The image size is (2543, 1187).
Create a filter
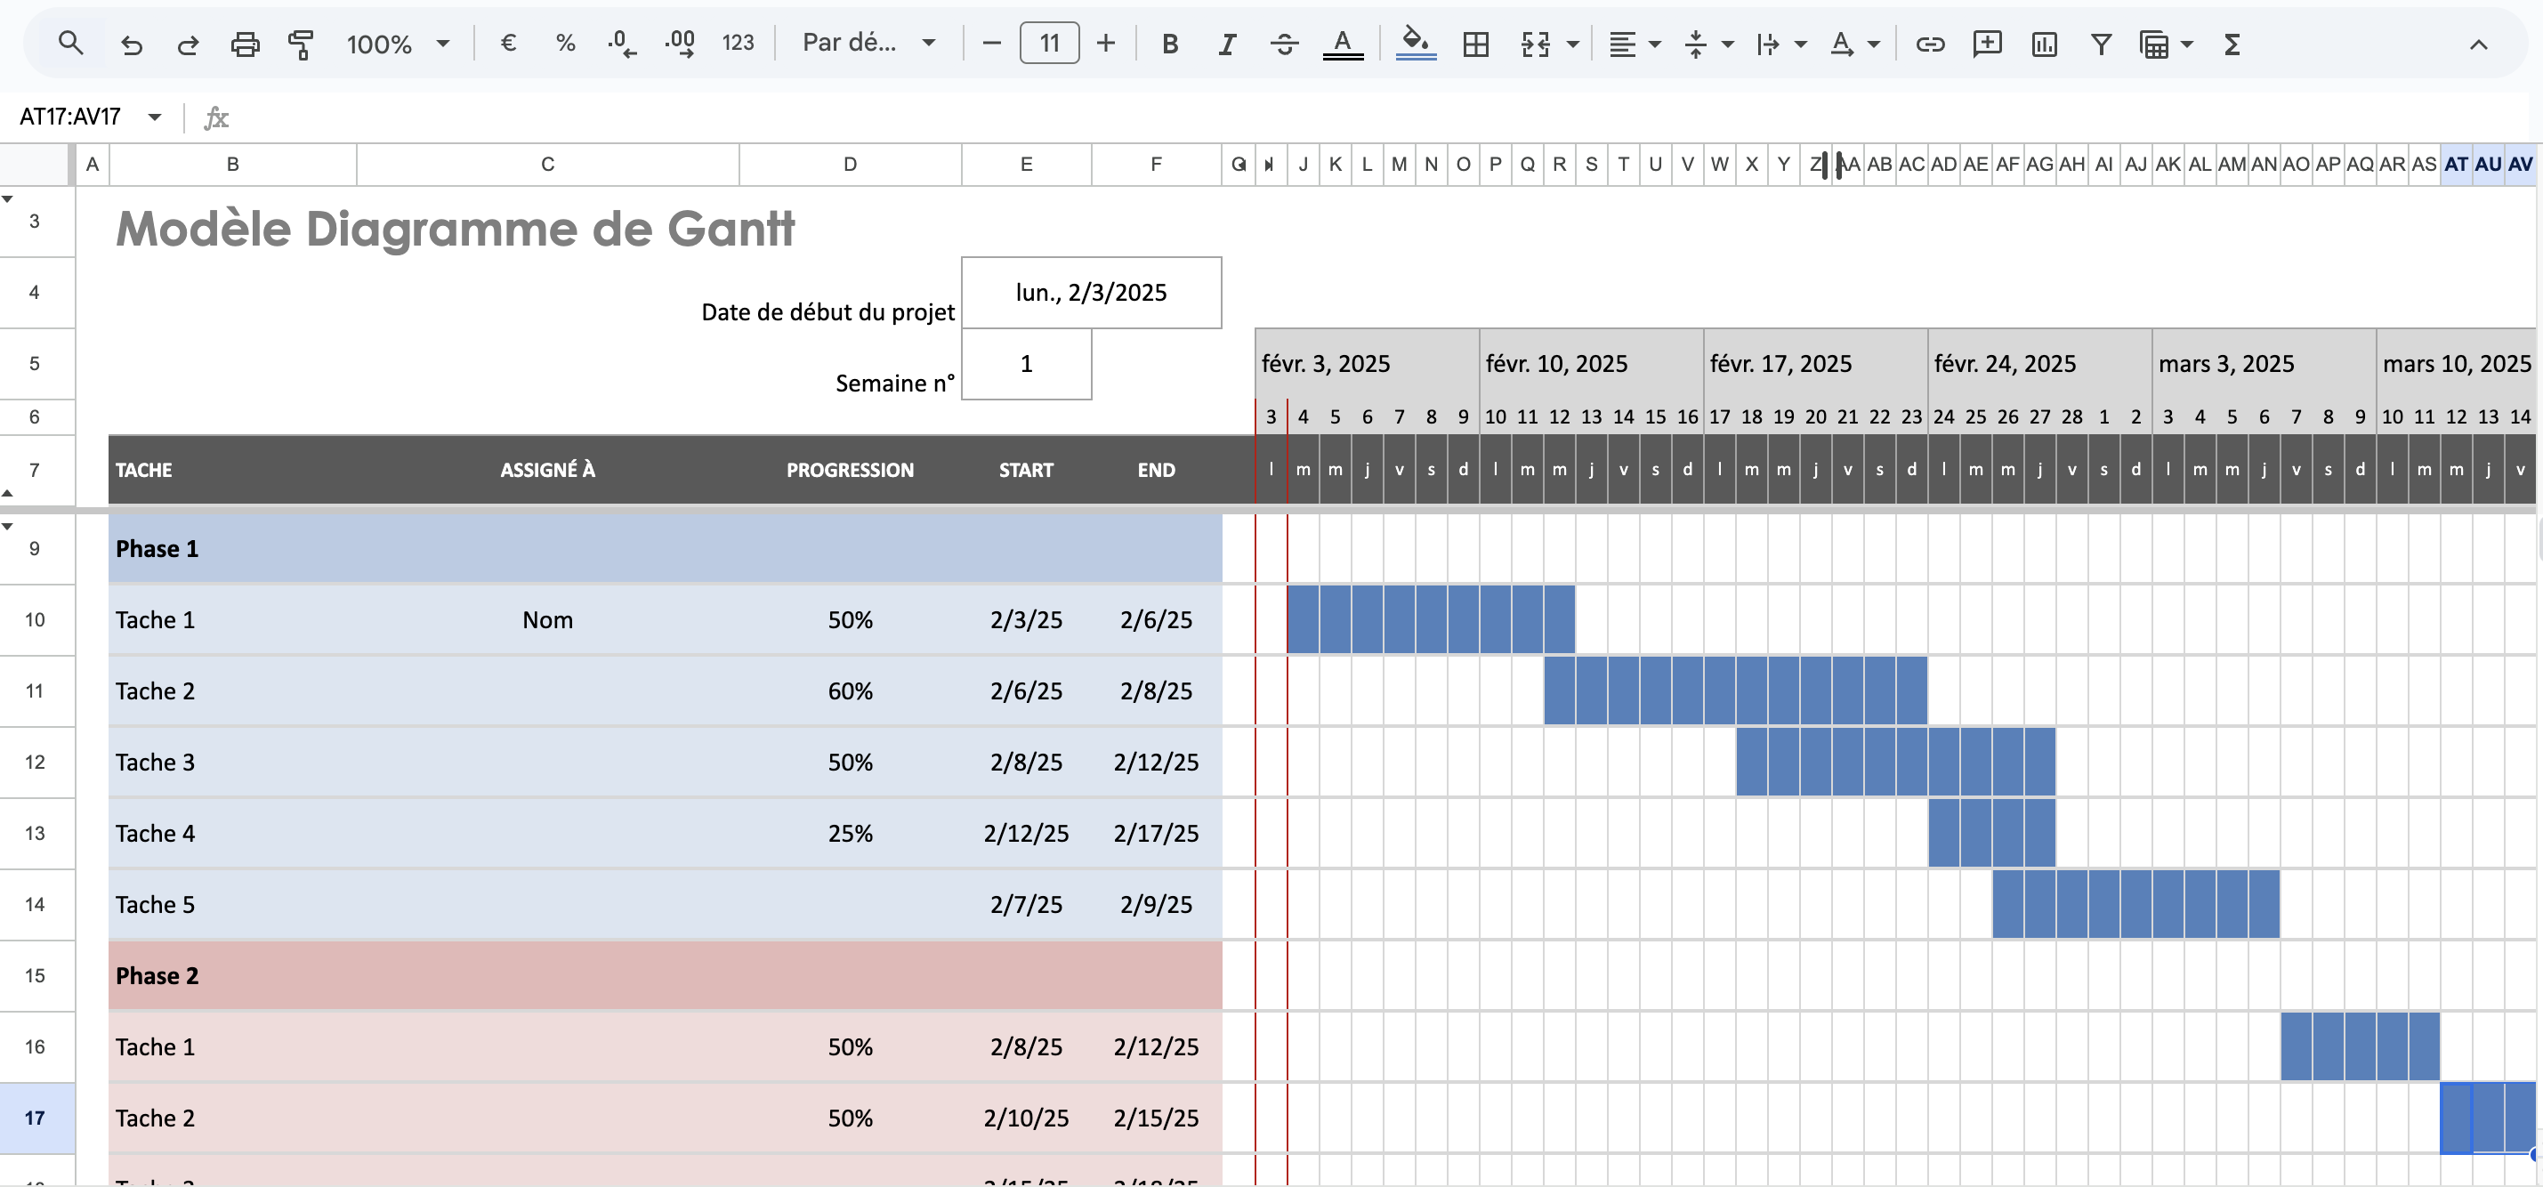2101,44
